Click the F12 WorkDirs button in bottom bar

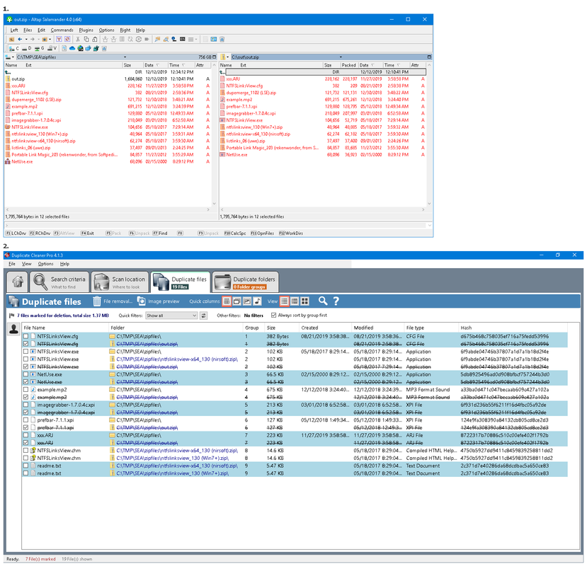(x=291, y=233)
